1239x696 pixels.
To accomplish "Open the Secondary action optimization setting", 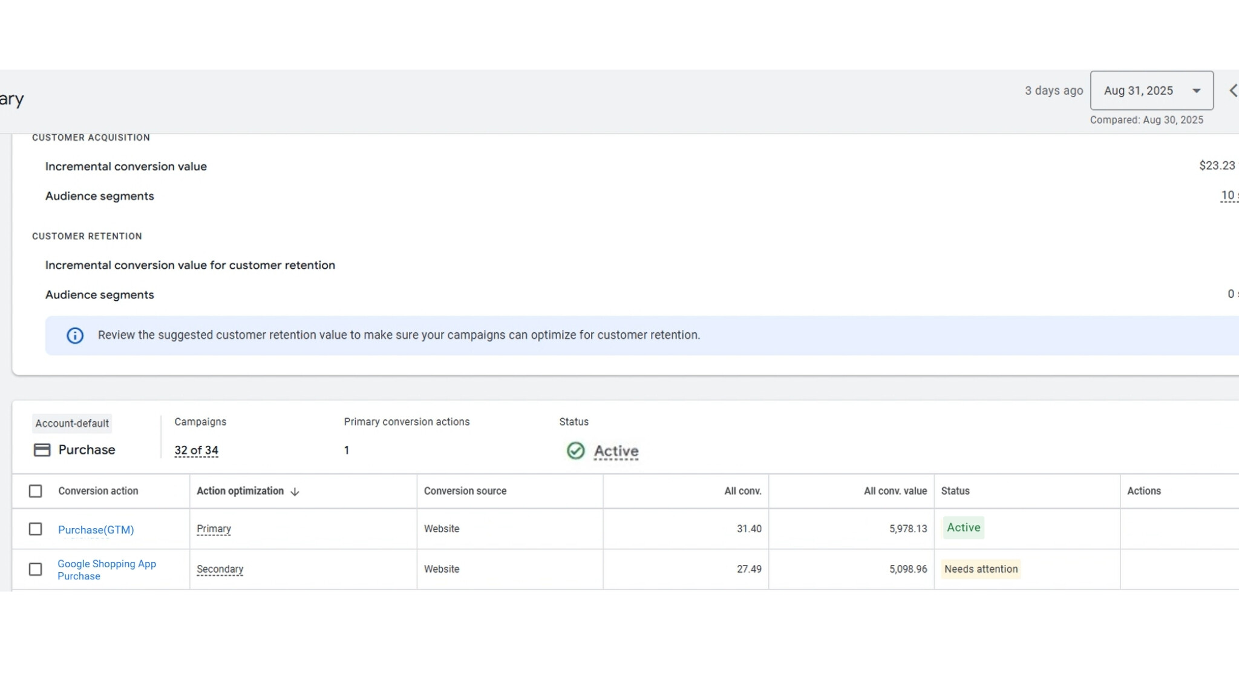I will [x=220, y=569].
